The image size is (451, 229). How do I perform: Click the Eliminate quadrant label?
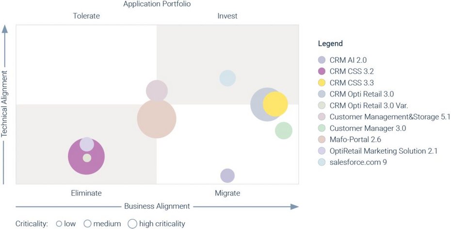pos(86,193)
